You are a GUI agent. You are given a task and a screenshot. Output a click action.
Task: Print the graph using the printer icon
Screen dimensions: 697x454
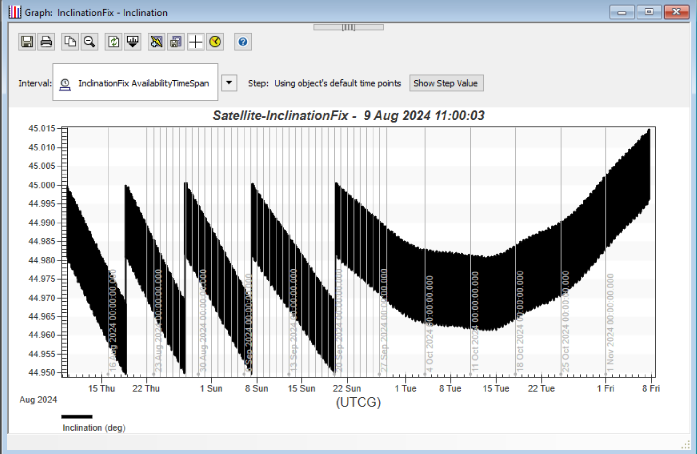46,42
